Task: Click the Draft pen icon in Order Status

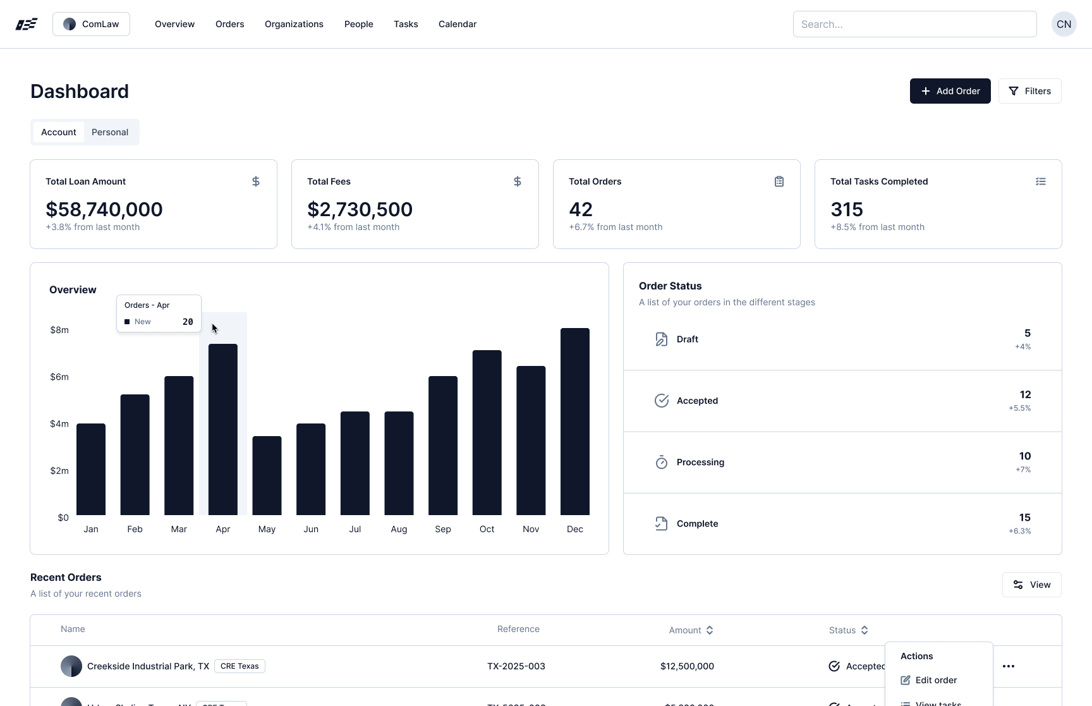Action: pyautogui.click(x=660, y=339)
